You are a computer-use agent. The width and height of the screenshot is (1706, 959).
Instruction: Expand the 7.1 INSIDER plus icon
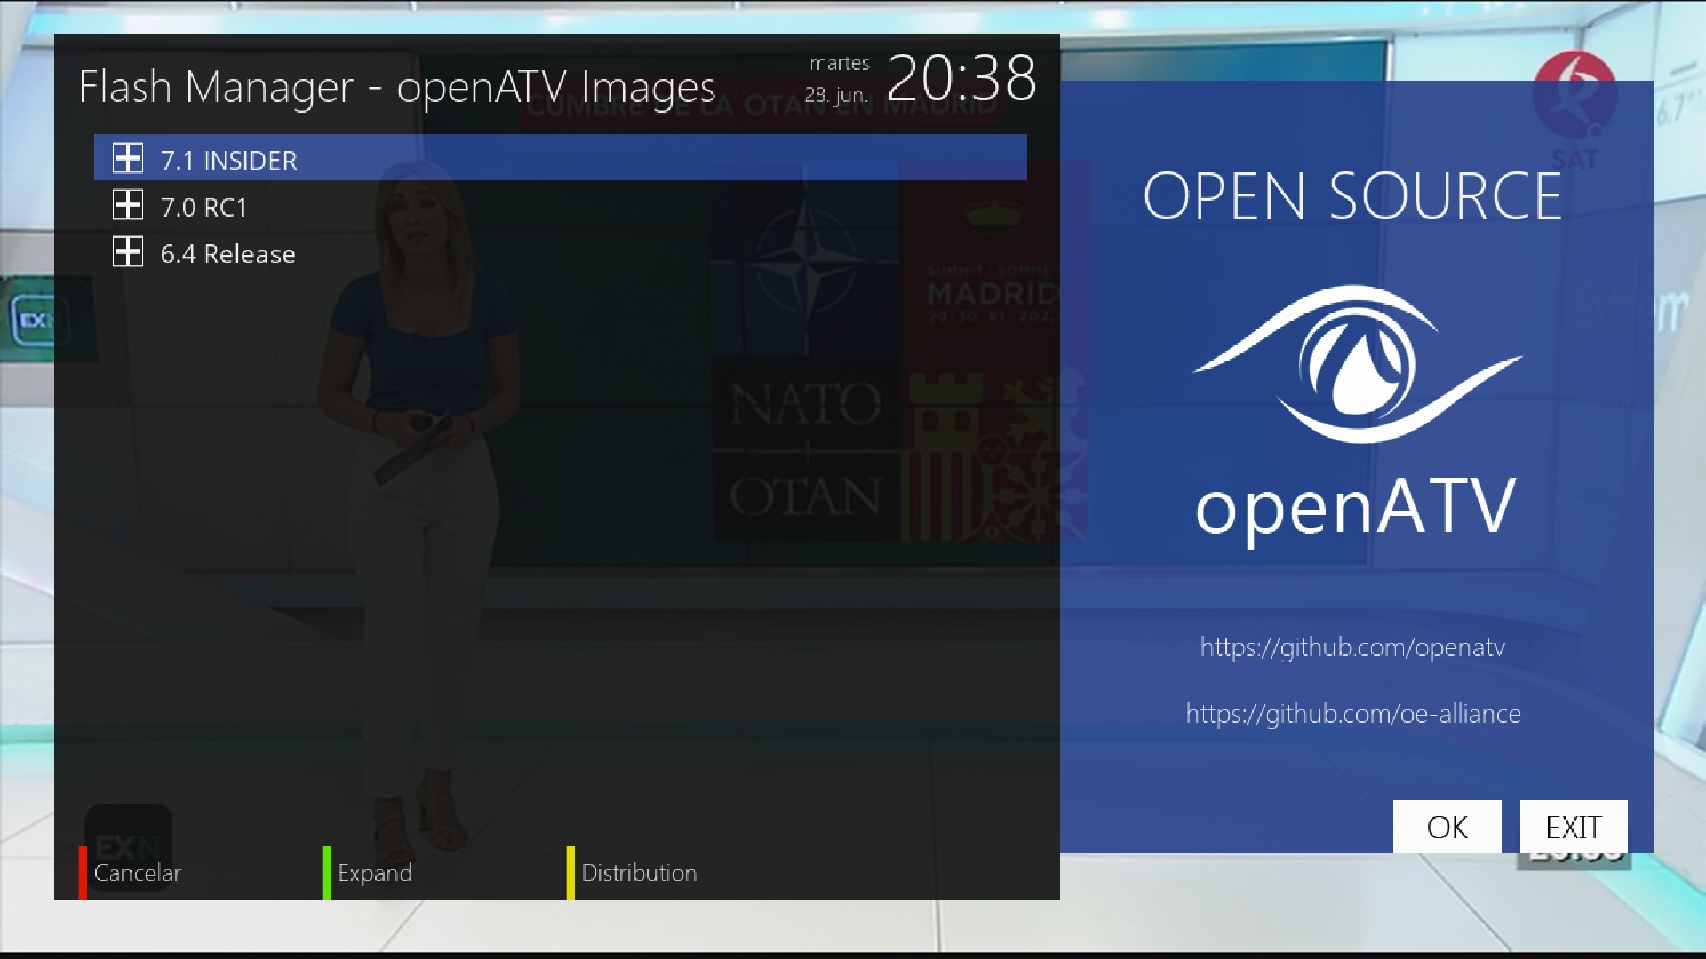(128, 159)
